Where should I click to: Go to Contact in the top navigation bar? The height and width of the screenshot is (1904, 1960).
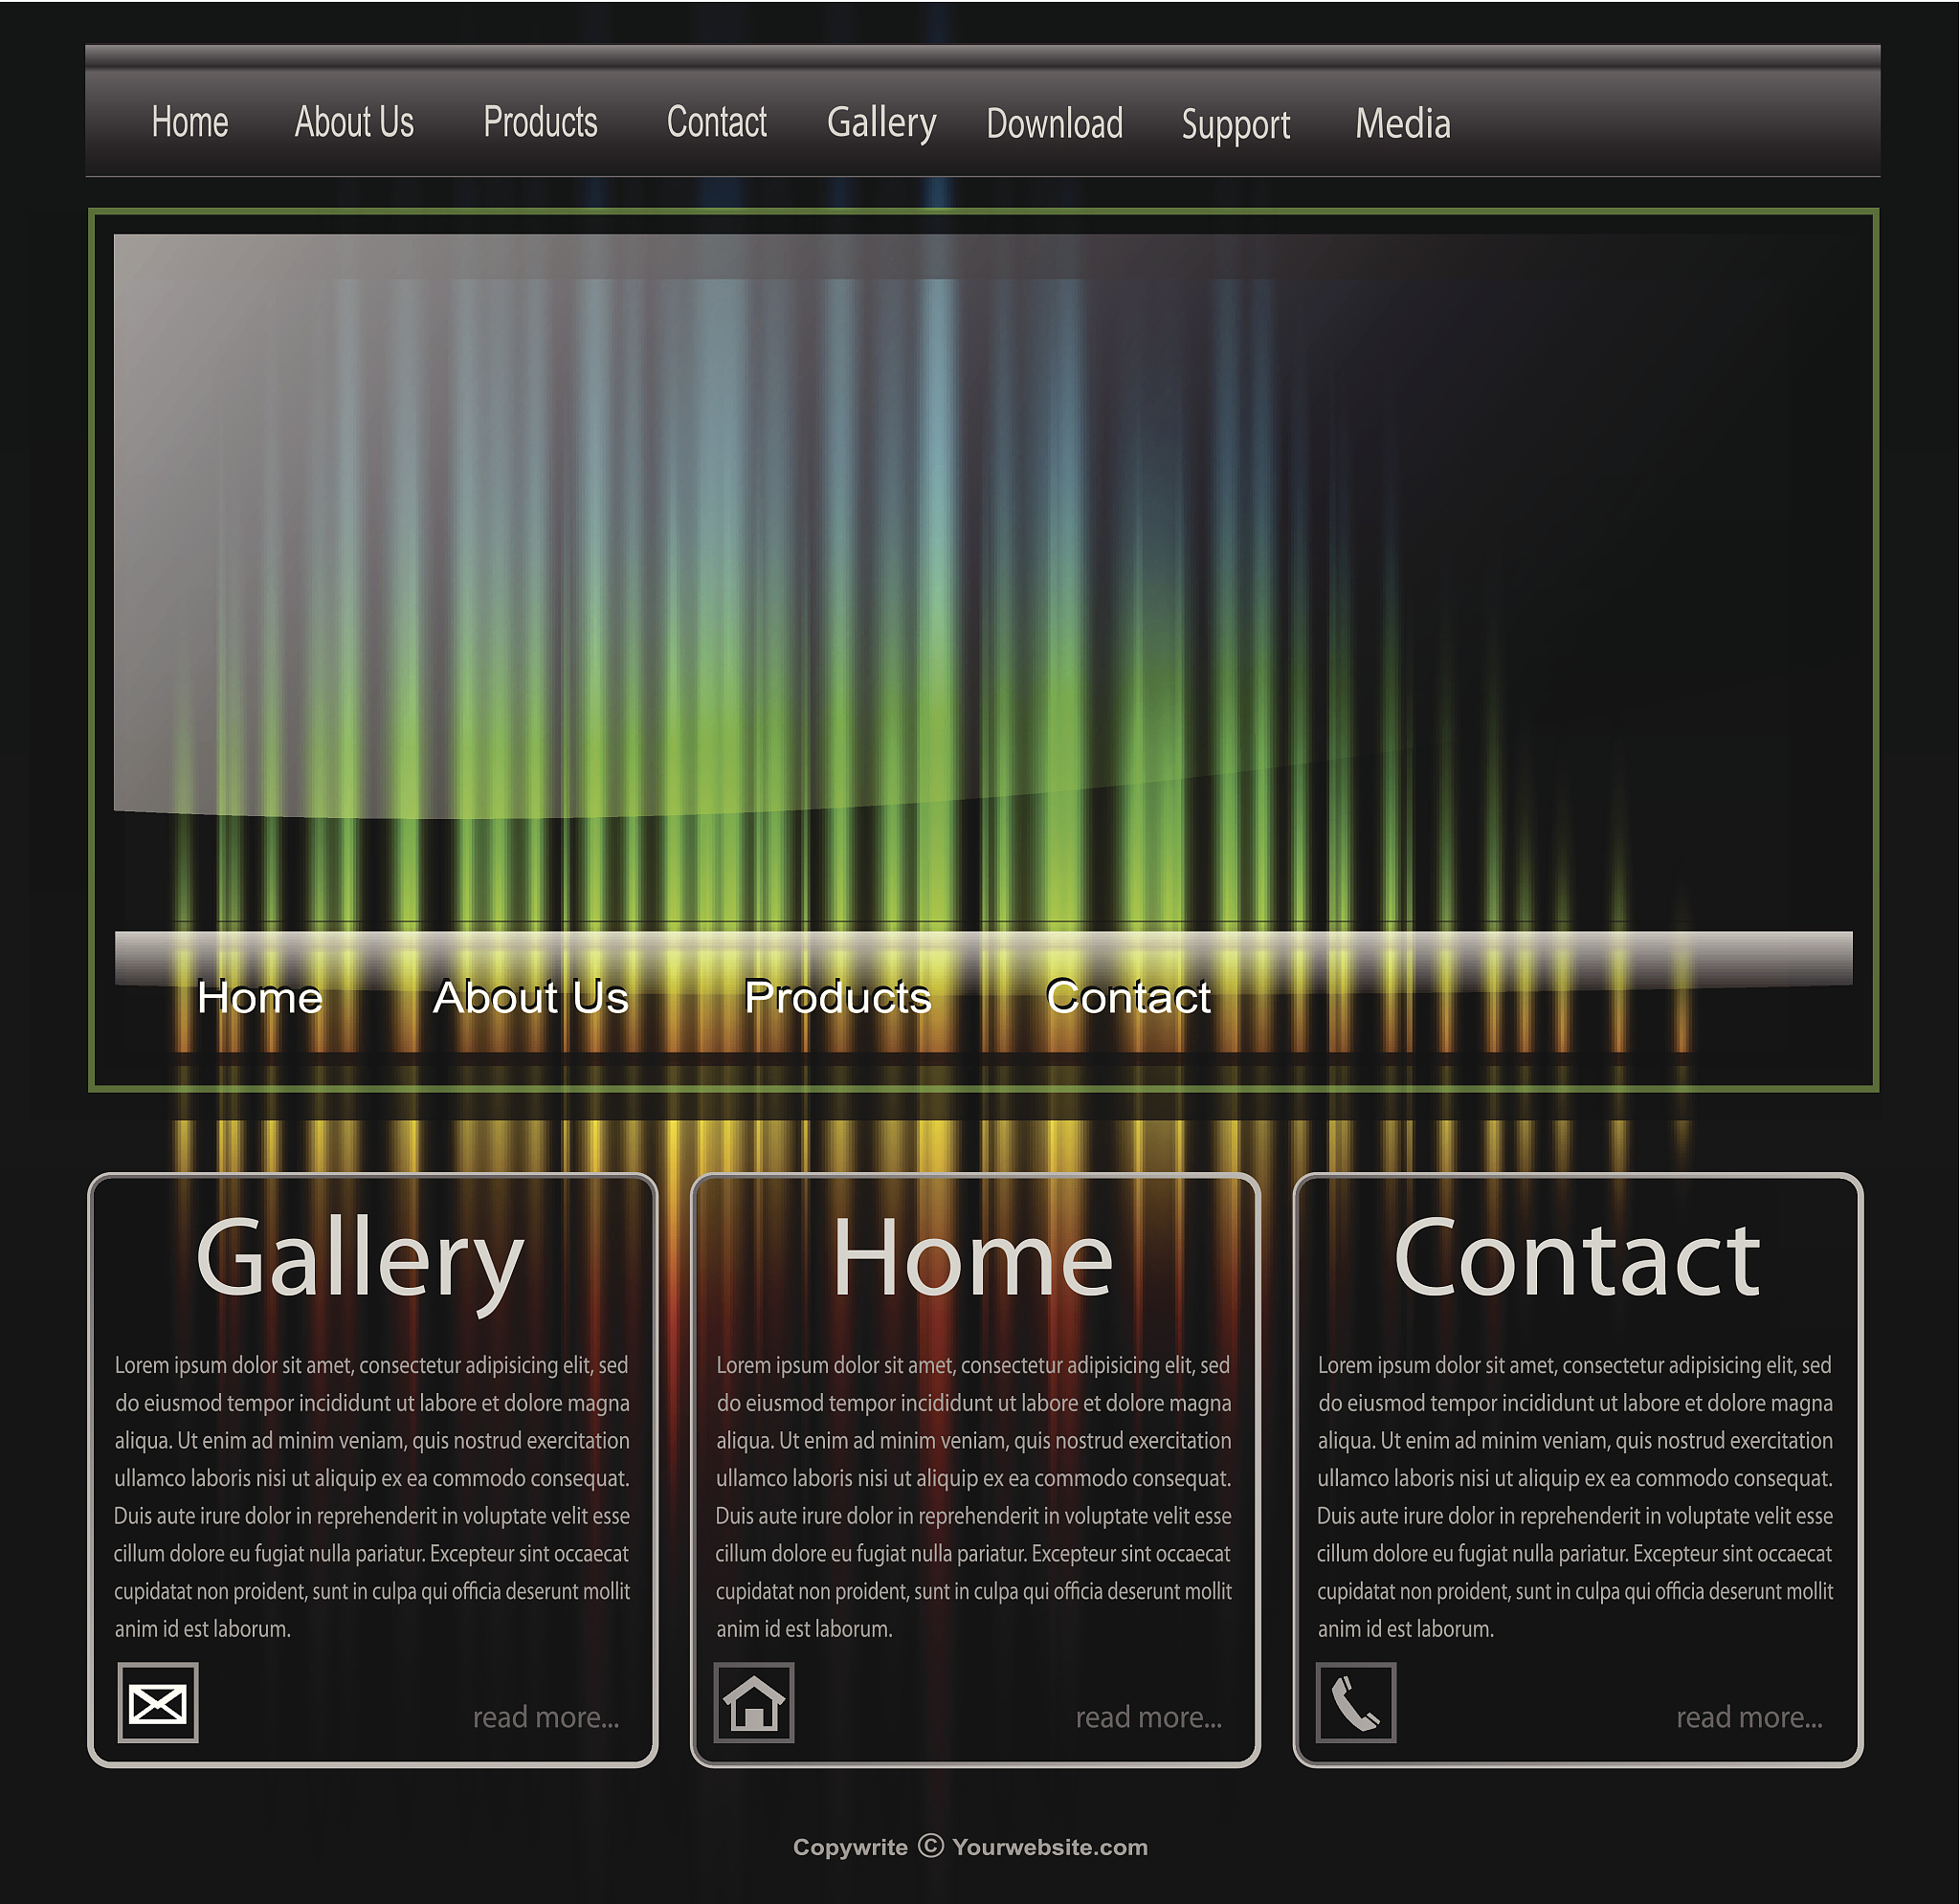tap(717, 122)
